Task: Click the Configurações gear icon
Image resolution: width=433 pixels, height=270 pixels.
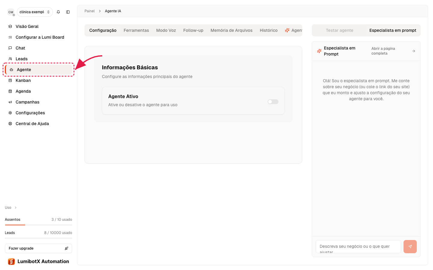Action: (x=10, y=113)
